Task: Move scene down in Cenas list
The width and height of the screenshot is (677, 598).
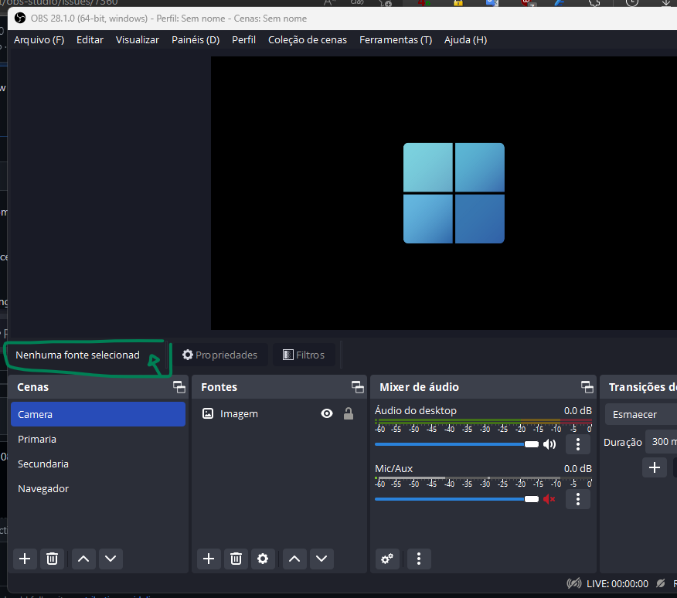Action: (111, 559)
